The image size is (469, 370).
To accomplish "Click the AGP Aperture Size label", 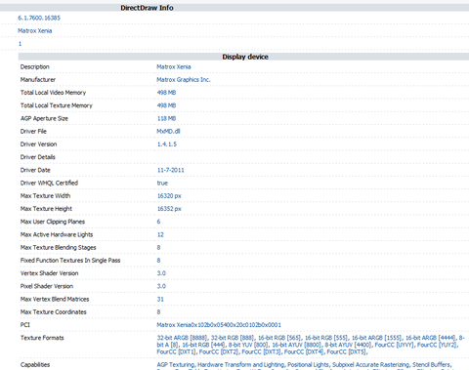I will pos(44,118).
